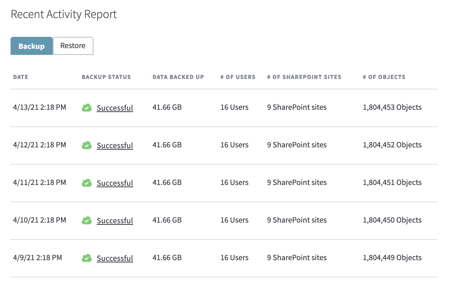Click the Recent Activity Report title
This screenshot has height=291, width=450.
pyautogui.click(x=64, y=14)
